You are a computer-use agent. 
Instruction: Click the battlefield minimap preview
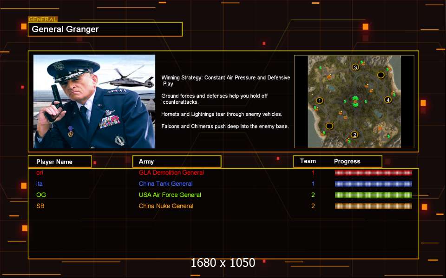[354, 101]
